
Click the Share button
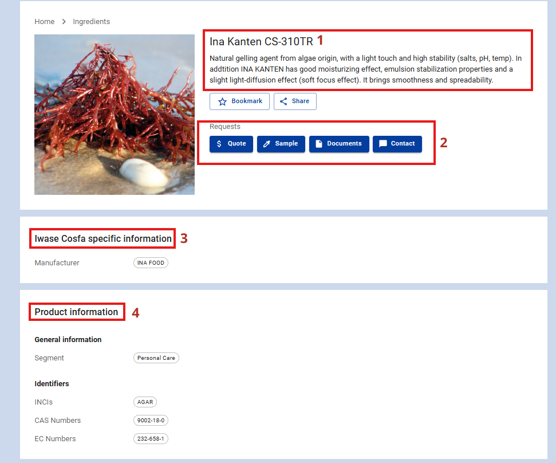click(x=295, y=101)
